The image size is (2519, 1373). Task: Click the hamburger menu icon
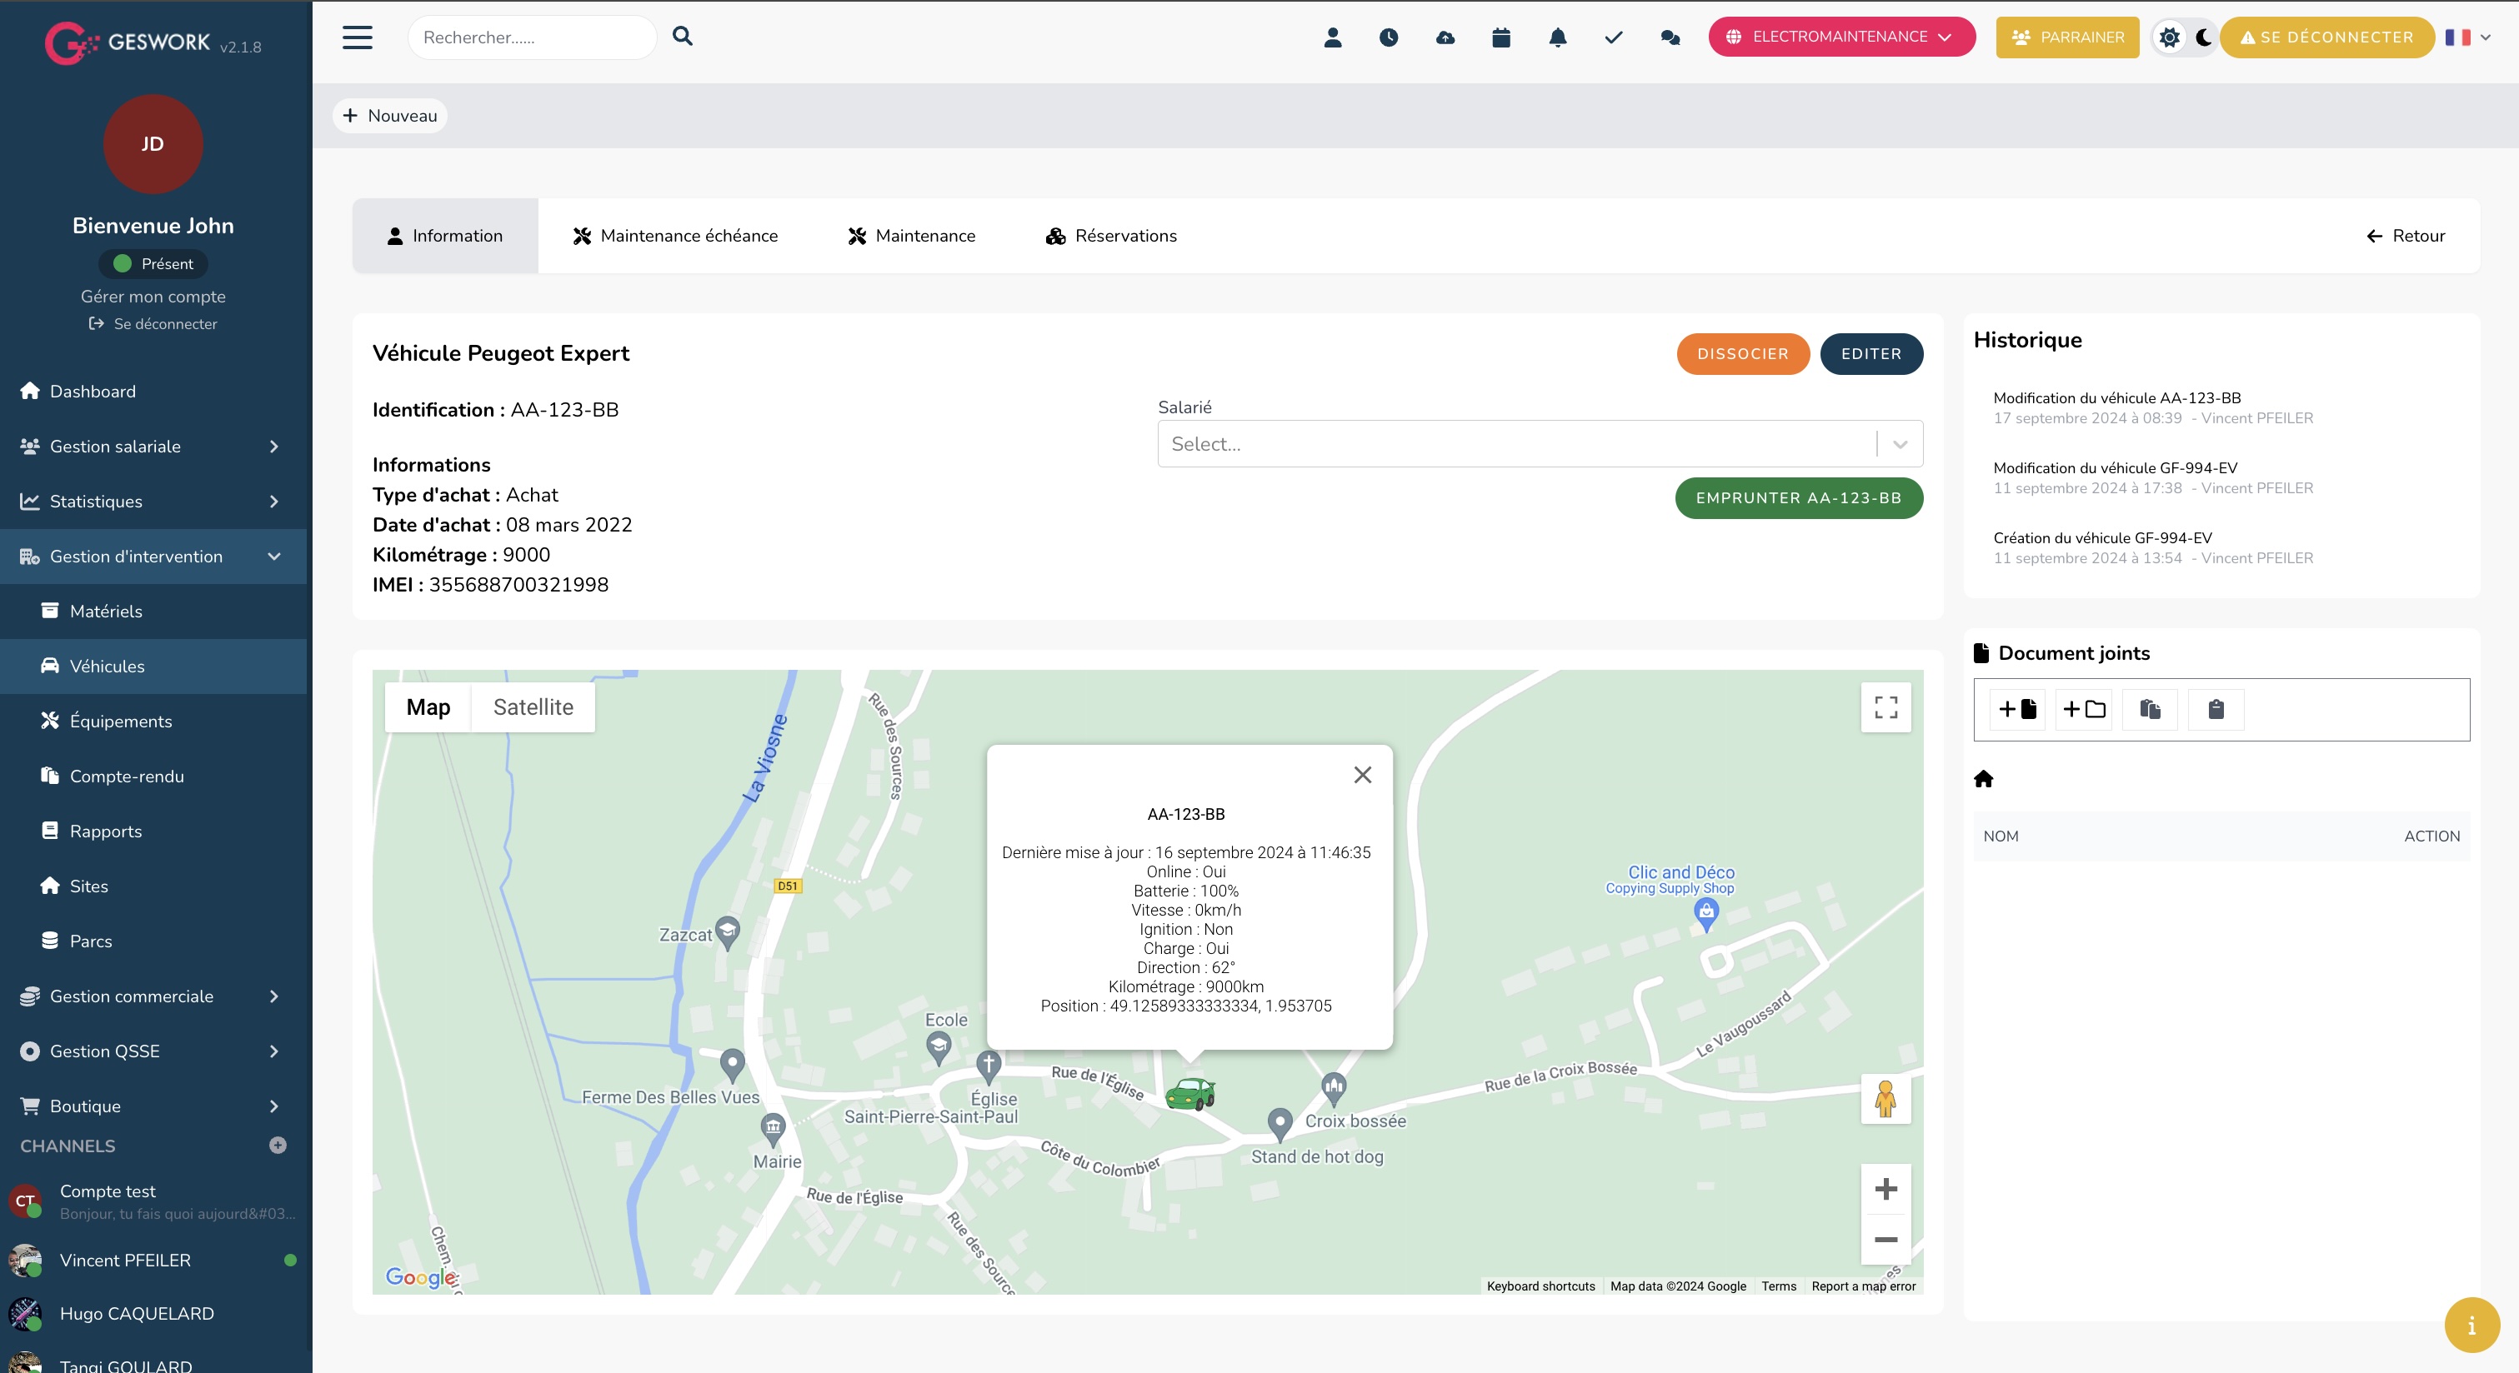357,37
